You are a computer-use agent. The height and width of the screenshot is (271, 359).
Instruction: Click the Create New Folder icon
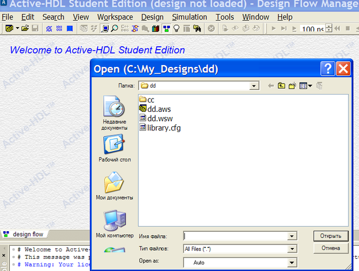coord(292,86)
